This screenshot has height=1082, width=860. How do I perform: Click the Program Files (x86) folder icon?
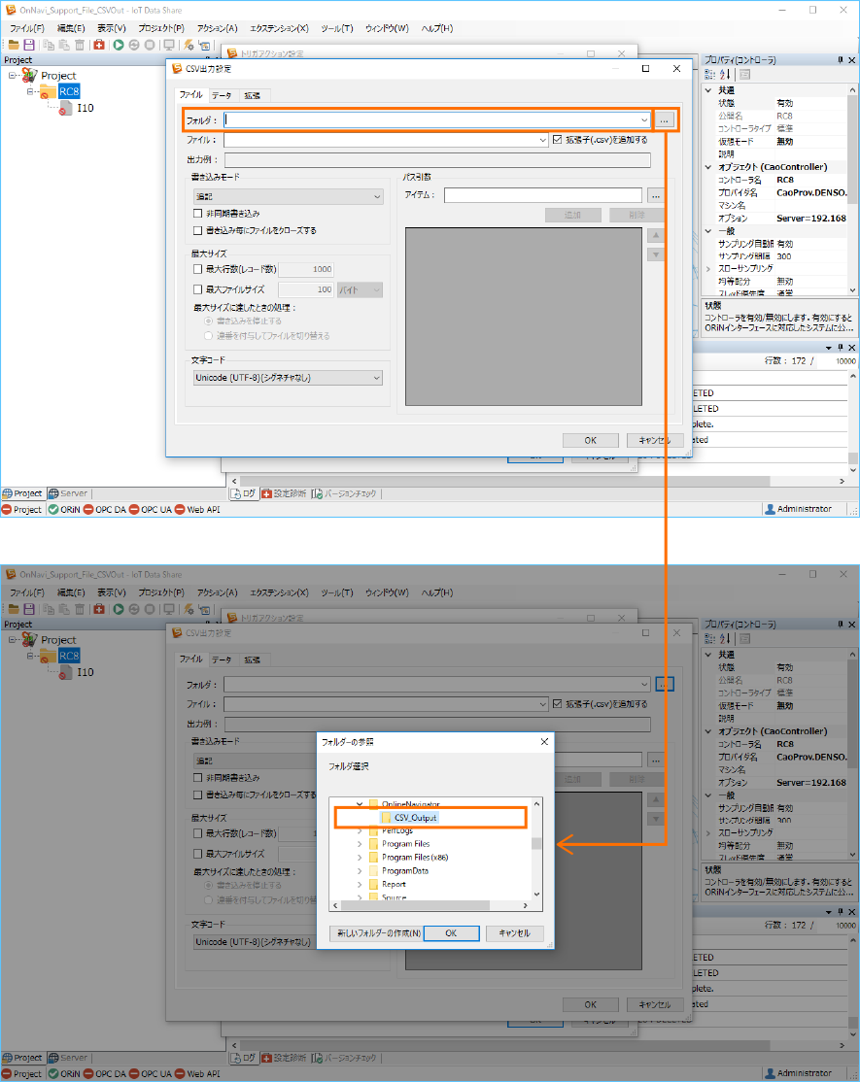point(373,858)
